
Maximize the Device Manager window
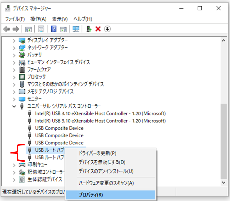pyautogui.click(x=200, y=8)
